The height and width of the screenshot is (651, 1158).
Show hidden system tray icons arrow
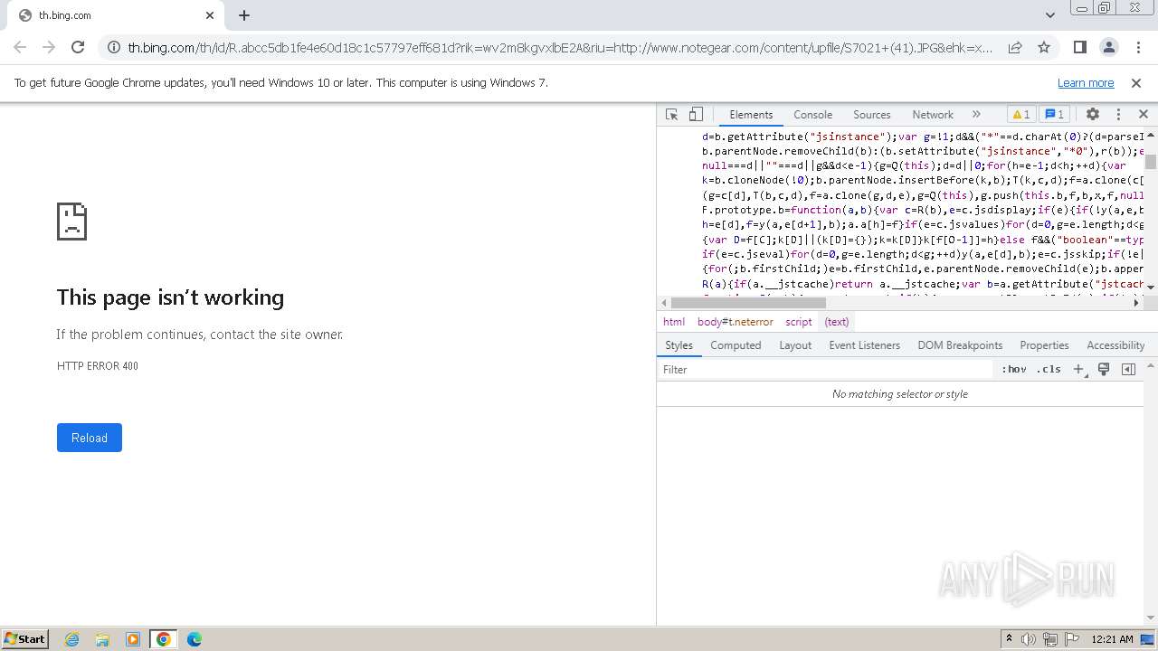[x=1009, y=639]
